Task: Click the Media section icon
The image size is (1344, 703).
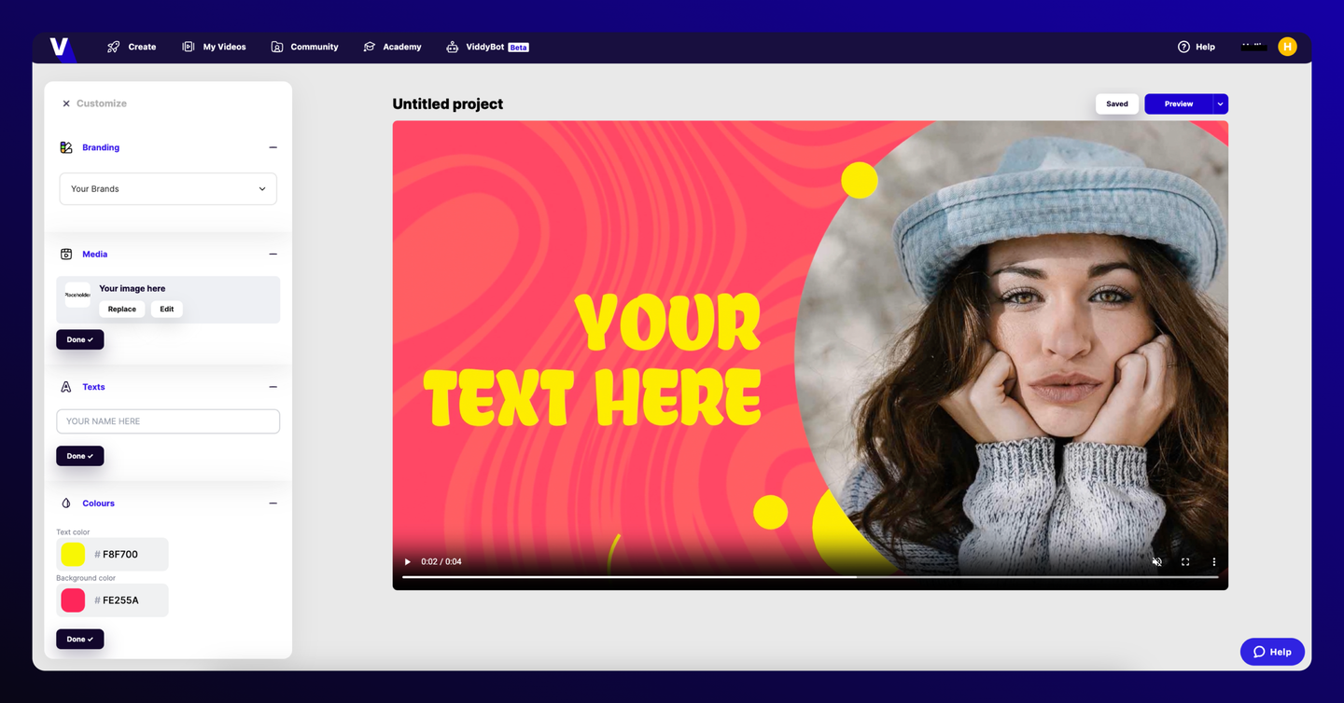Action: coord(66,254)
